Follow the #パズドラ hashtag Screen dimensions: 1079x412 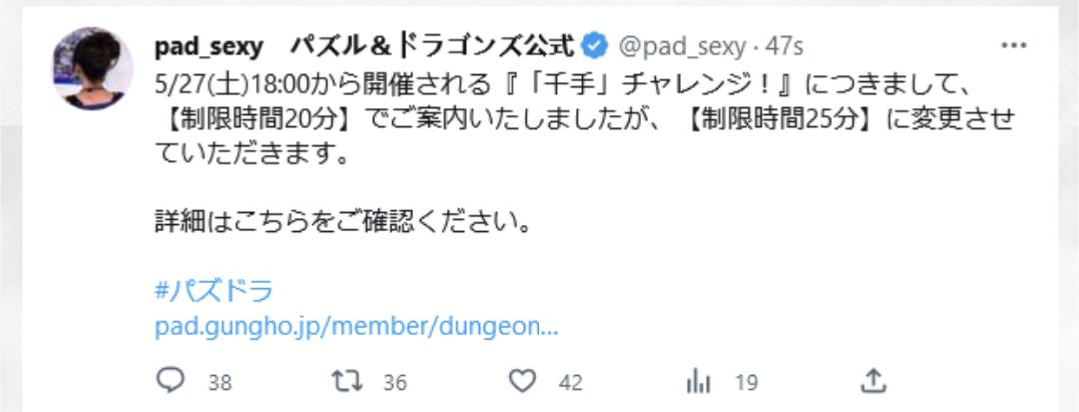click(214, 291)
